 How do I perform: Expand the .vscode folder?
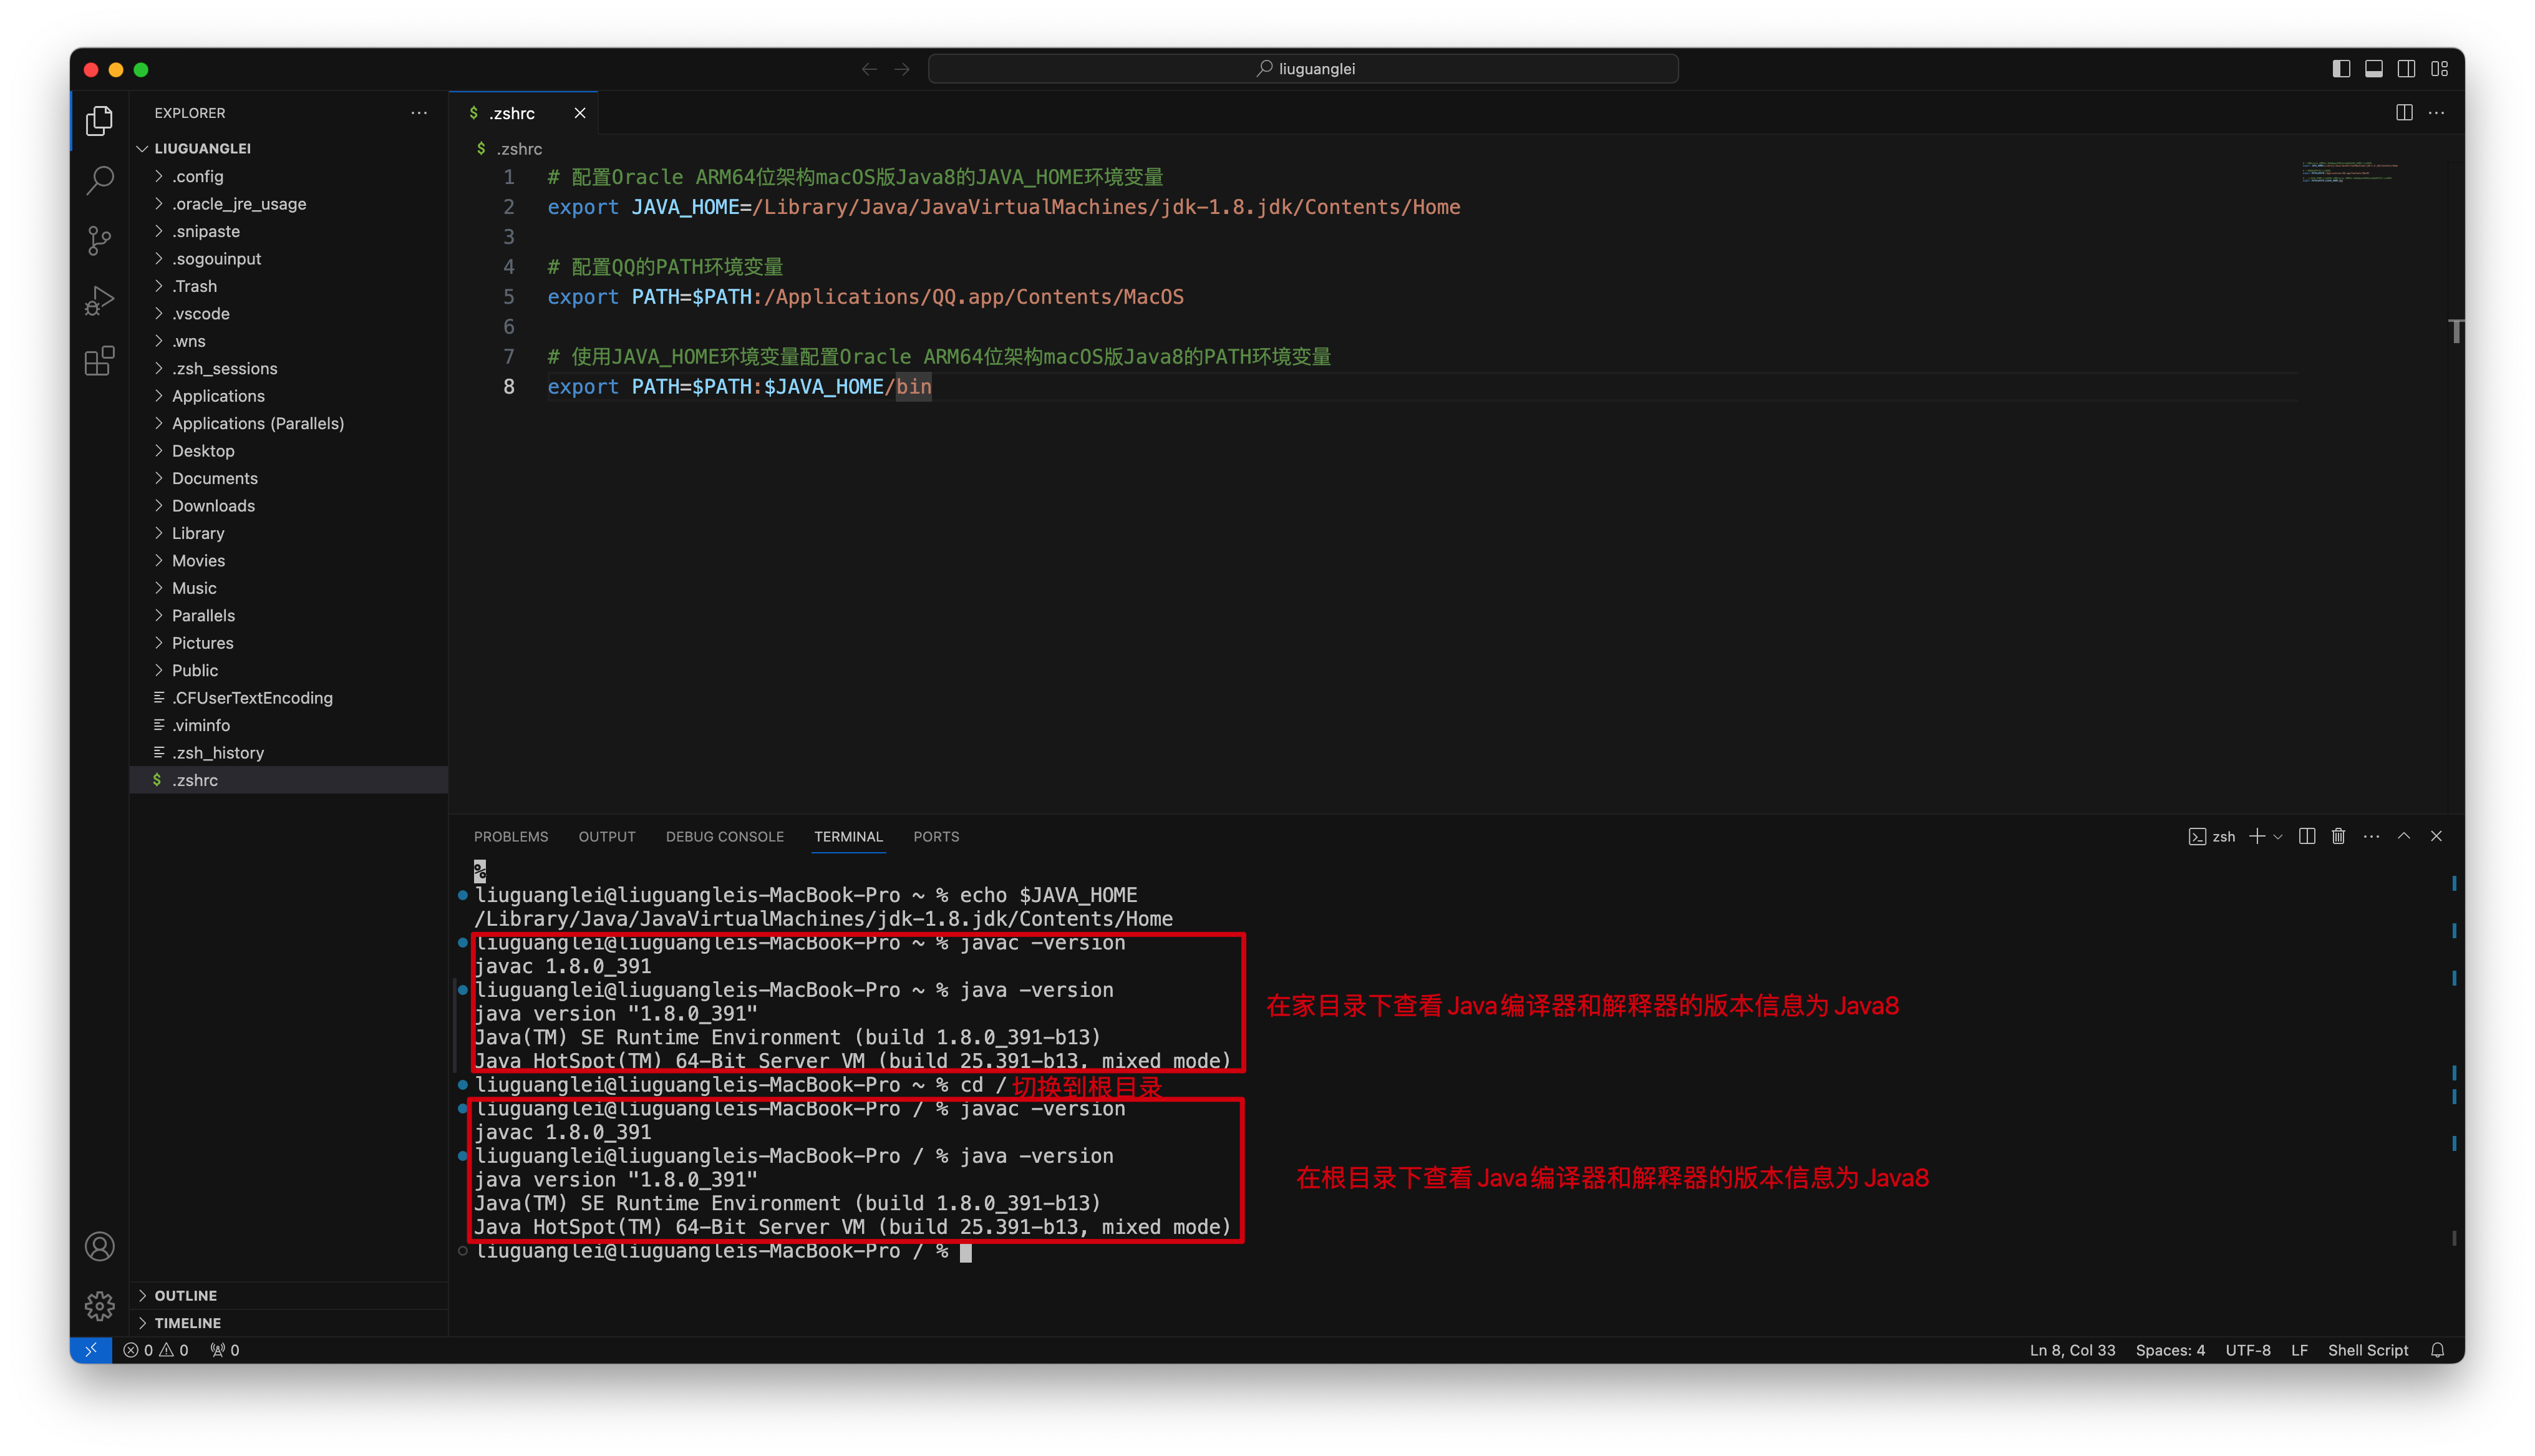pos(290,313)
